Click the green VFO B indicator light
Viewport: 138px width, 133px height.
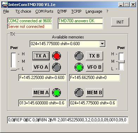tap(79, 67)
